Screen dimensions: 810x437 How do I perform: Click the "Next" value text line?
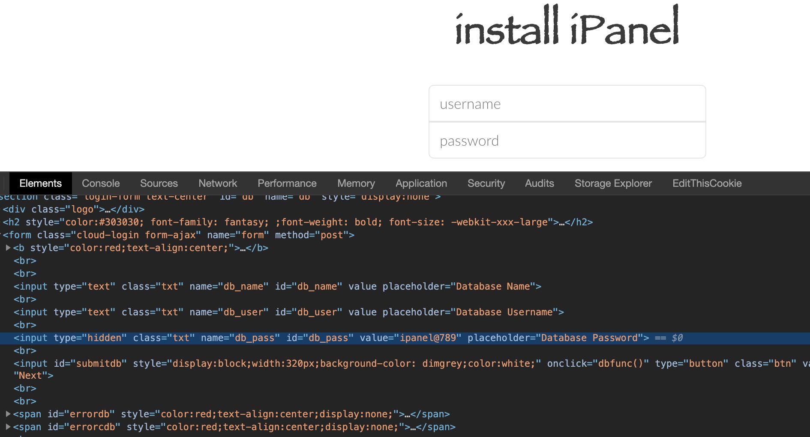33,376
